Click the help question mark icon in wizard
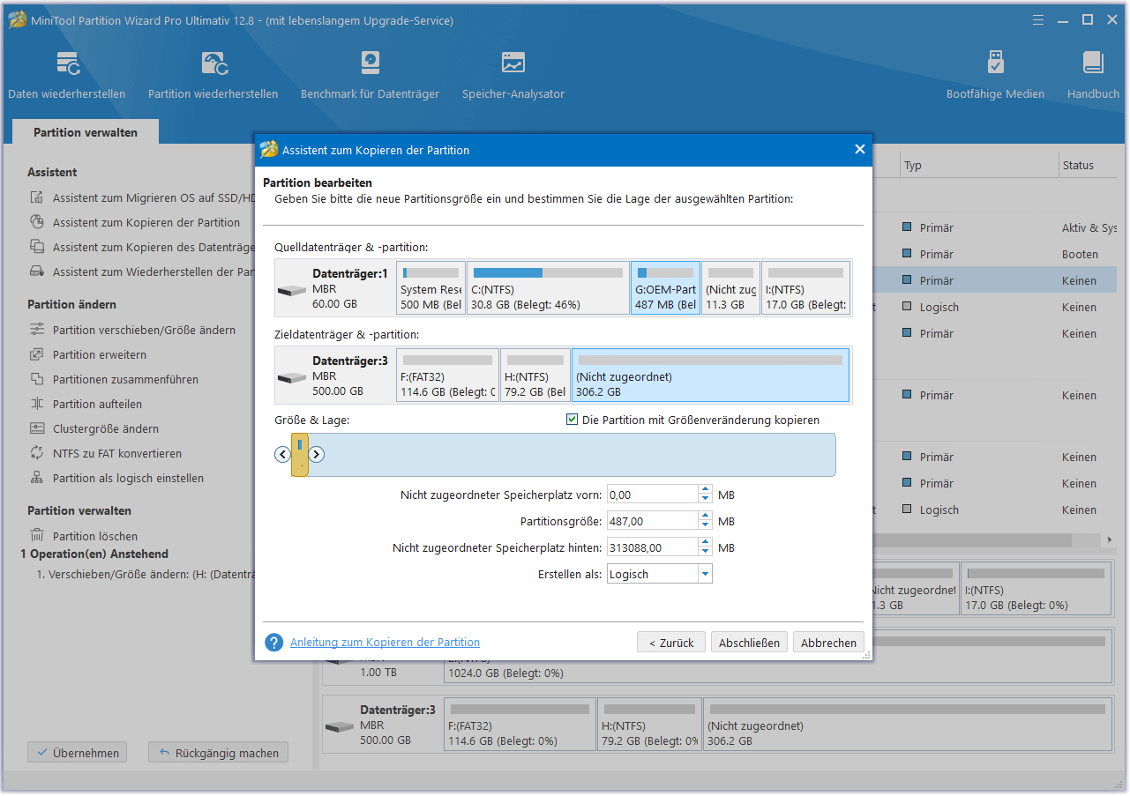The height and width of the screenshot is (796, 1130). click(x=273, y=643)
